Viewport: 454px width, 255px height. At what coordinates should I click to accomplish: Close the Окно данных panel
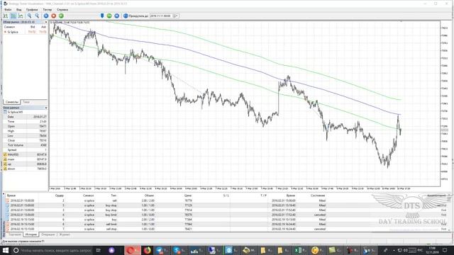pyautogui.click(x=45, y=108)
